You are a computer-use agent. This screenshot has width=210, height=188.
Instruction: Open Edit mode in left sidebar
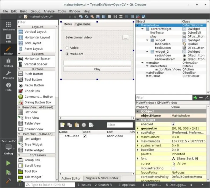[x=8, y=38]
